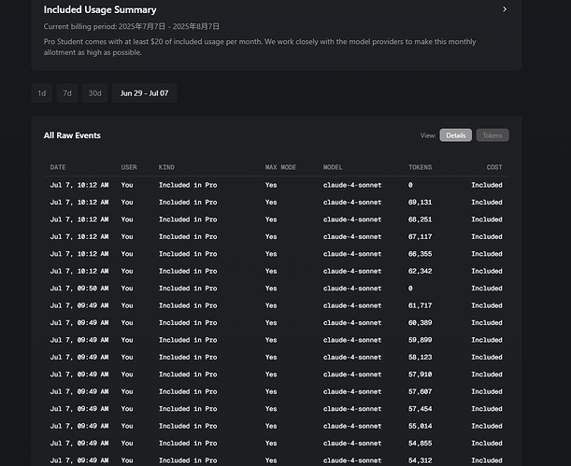
Task: Select the 60,389 tokens cell
Action: (x=420, y=323)
